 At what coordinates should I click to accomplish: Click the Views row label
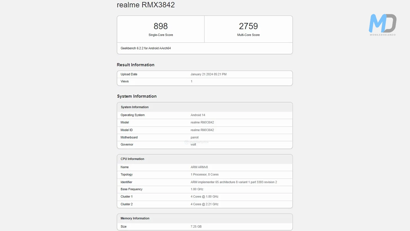[x=125, y=81]
